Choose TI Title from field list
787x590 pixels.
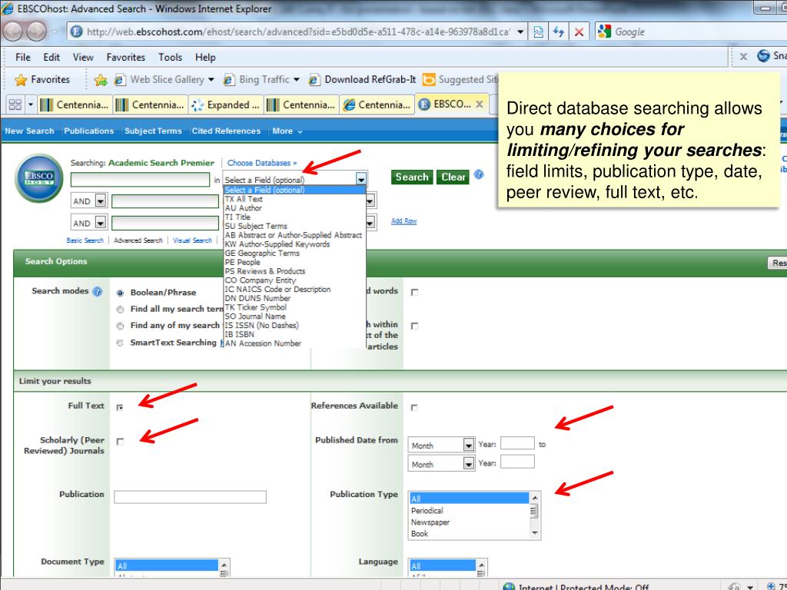pos(237,217)
